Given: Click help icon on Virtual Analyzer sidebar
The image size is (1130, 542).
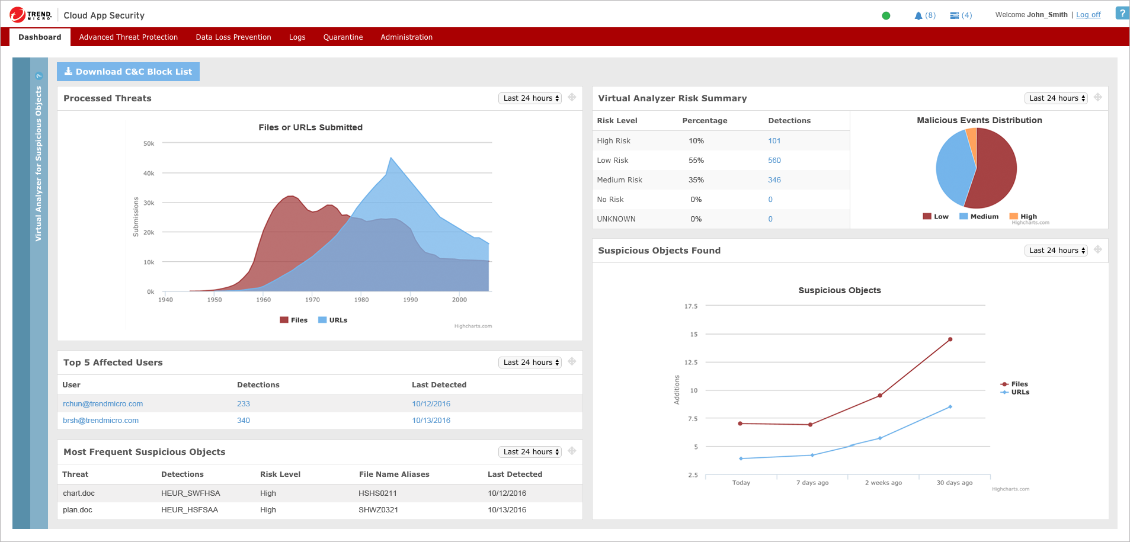Looking at the screenshot, I should (39, 76).
